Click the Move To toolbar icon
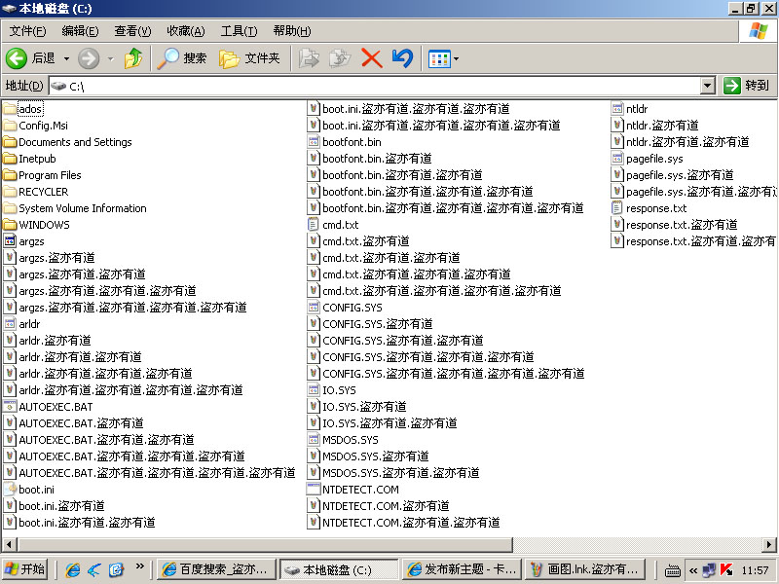This screenshot has width=779, height=584. 309,58
